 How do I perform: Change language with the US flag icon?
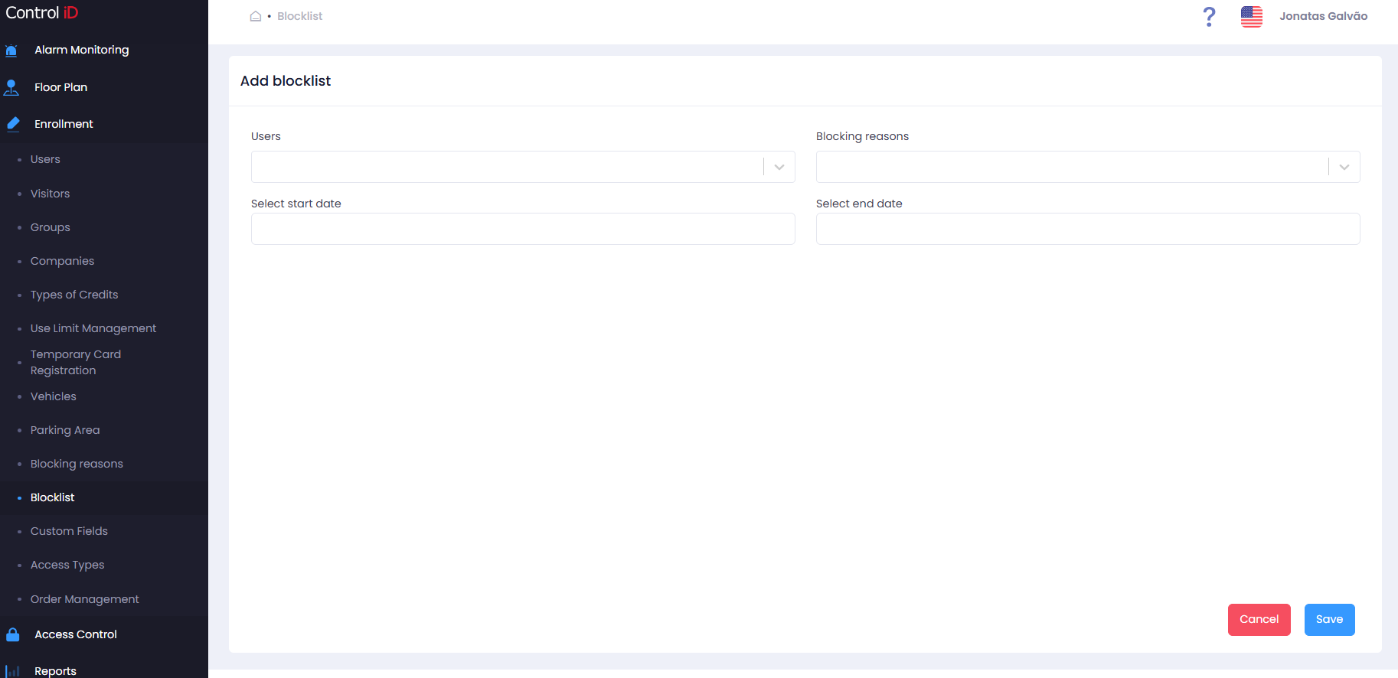click(x=1252, y=16)
